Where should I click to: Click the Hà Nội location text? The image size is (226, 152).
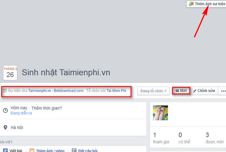(x=17, y=128)
